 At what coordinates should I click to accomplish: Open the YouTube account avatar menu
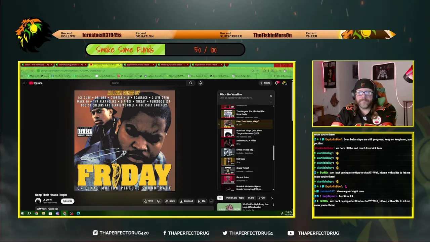coord(285,83)
